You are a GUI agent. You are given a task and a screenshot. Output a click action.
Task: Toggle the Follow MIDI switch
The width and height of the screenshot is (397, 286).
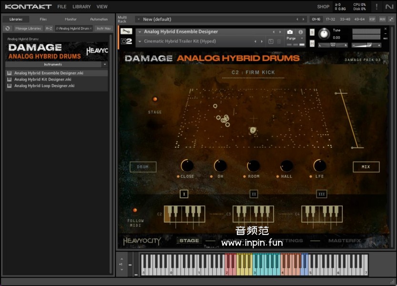[x=135, y=210]
